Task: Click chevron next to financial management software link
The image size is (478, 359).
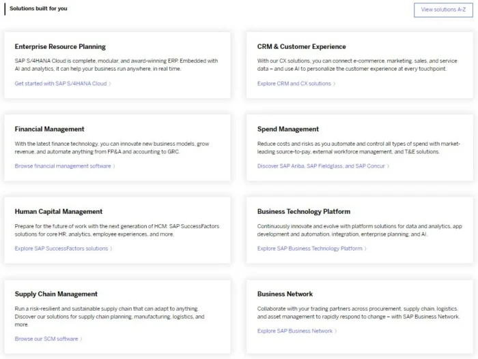Action: [x=114, y=166]
